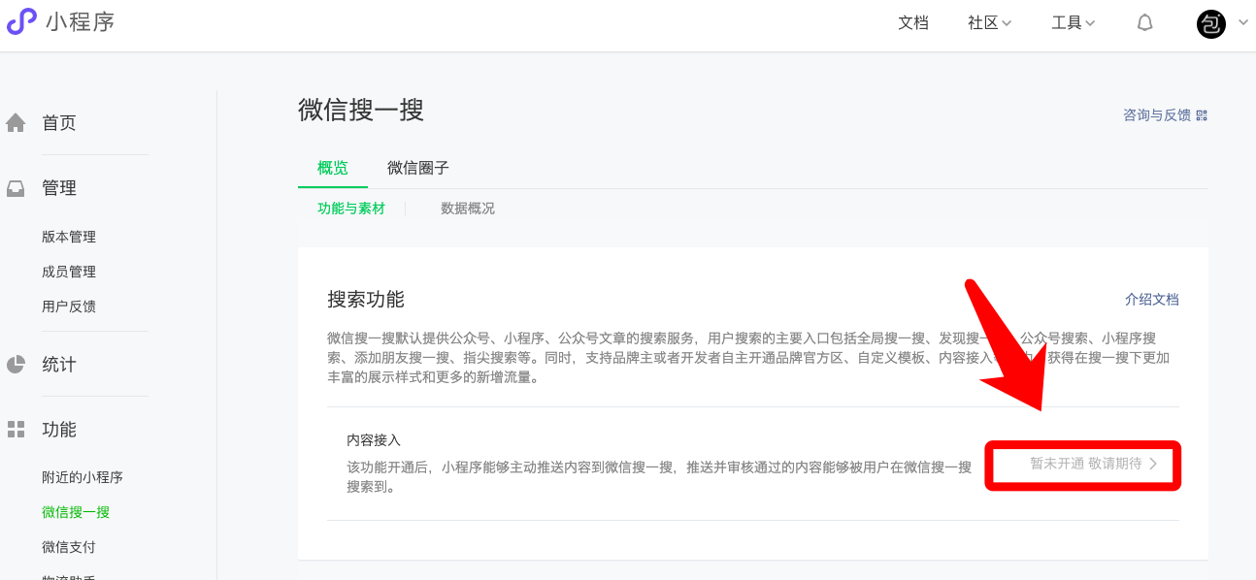Open 用户反馈 in the sidebar
This screenshot has height=580, width=1256.
click(x=69, y=306)
